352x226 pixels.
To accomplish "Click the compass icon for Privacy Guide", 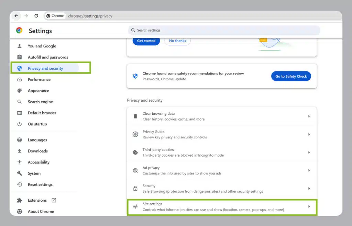I will (135, 134).
